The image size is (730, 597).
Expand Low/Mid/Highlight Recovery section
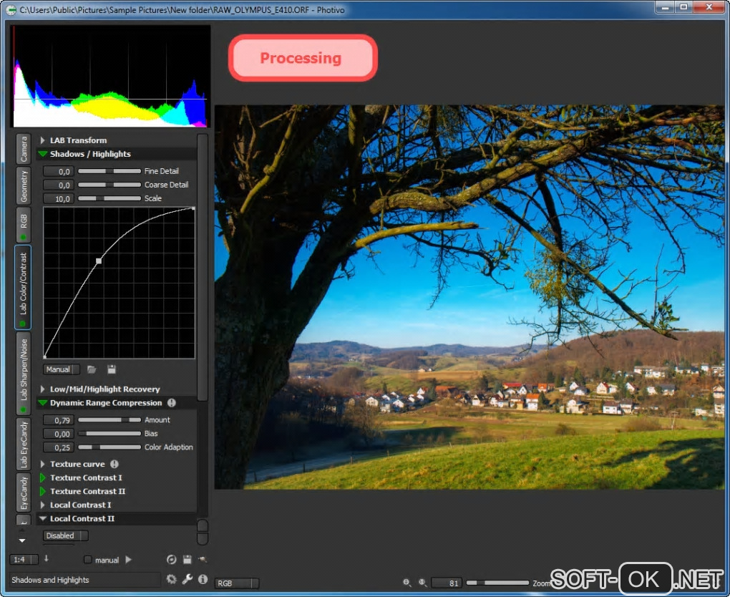pyautogui.click(x=42, y=389)
